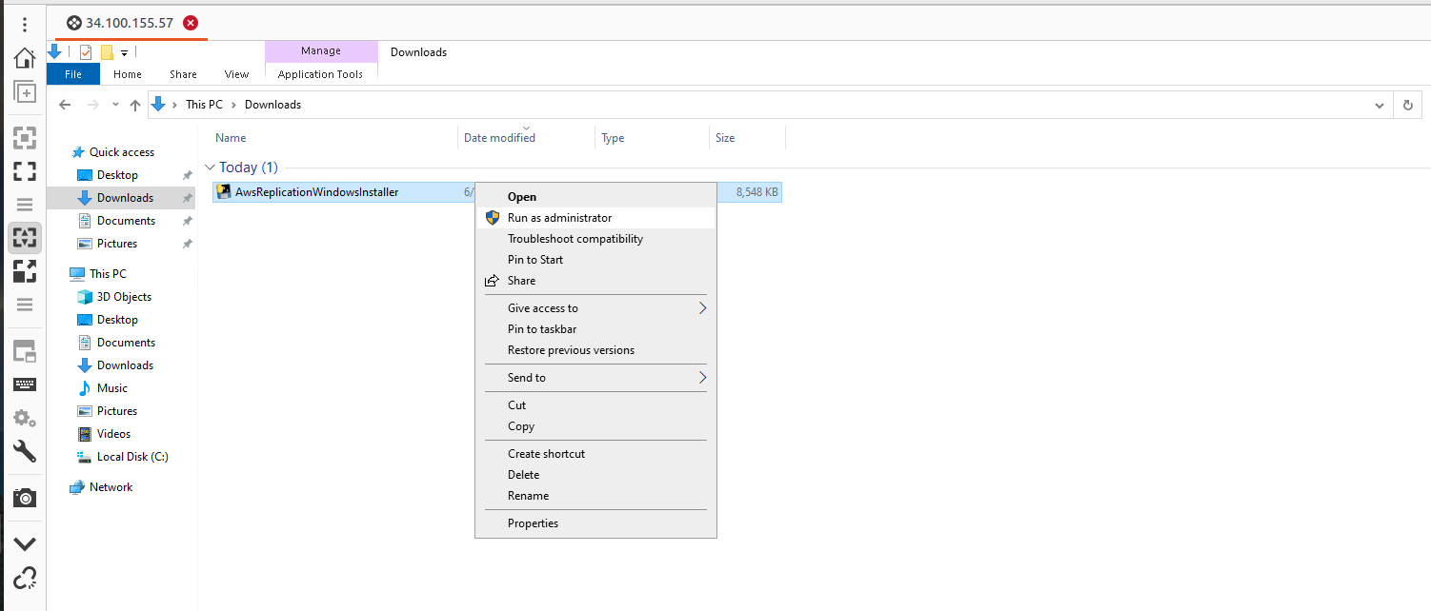This screenshot has height=611, width=1431.
Task: Expand the Give access to submenu
Action: pos(595,308)
